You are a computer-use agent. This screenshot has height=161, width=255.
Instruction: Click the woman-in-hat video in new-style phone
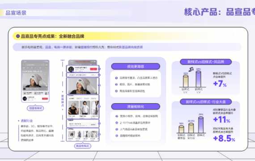[83, 86]
